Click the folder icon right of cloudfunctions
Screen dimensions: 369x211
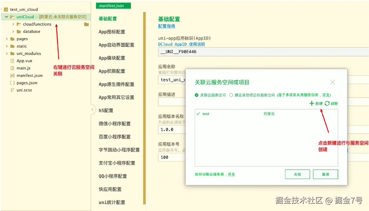point(86,24)
